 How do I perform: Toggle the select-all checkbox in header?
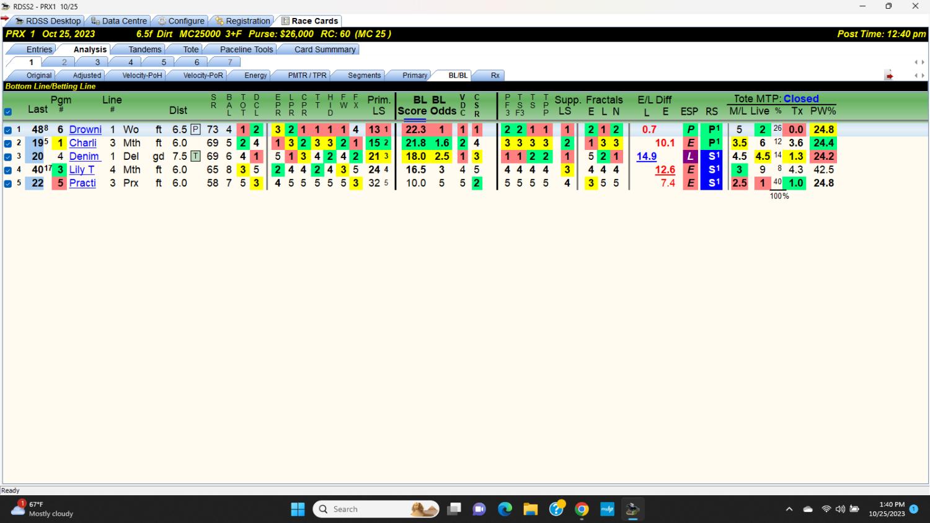[8, 112]
